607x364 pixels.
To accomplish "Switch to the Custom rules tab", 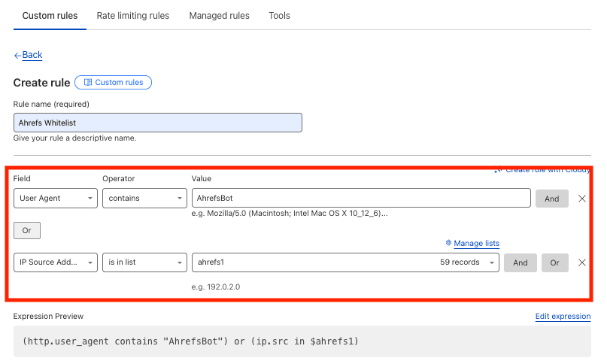I will tap(50, 16).
